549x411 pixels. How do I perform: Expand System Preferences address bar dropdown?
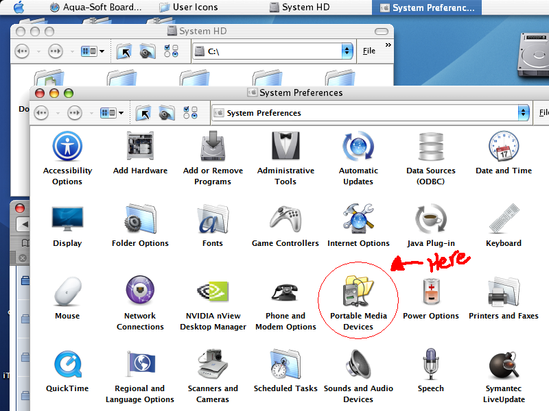[x=523, y=112]
